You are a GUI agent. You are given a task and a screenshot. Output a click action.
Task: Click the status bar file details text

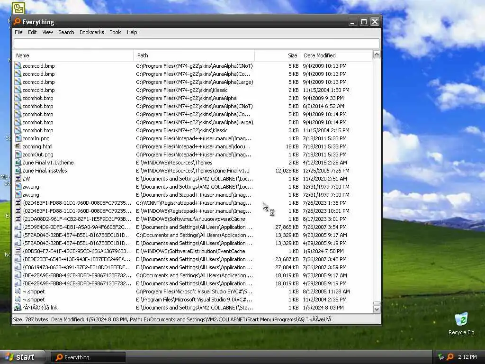click(172, 319)
